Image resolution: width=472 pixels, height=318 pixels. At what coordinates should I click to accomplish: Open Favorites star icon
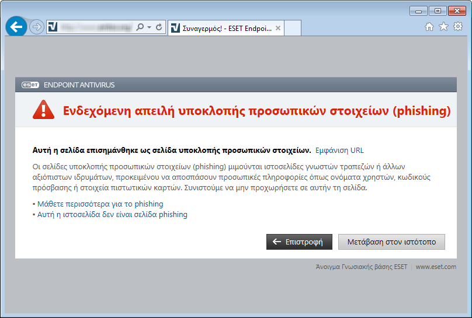pyautogui.click(x=443, y=26)
